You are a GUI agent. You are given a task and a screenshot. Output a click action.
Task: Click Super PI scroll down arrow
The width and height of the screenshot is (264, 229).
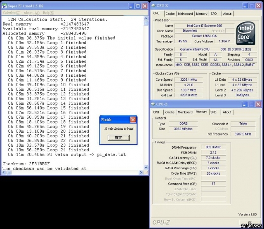[146, 167]
